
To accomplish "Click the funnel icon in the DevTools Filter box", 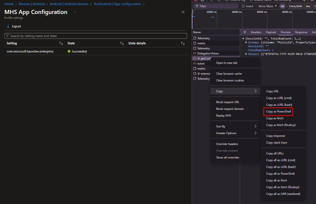I will coord(197,6).
